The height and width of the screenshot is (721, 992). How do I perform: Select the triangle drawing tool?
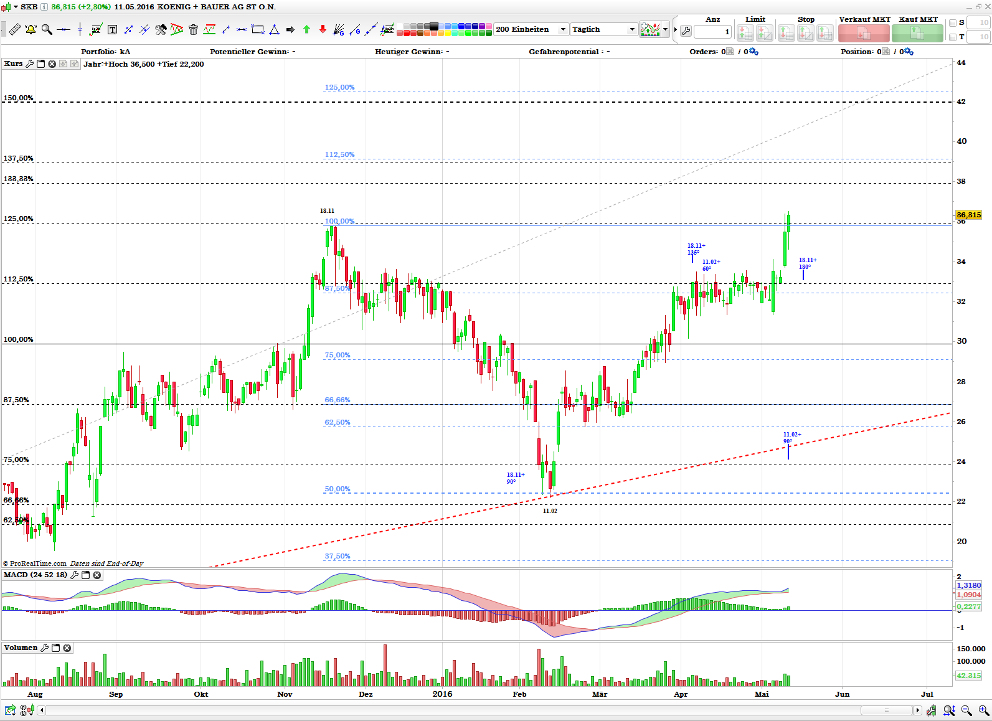pos(274,29)
